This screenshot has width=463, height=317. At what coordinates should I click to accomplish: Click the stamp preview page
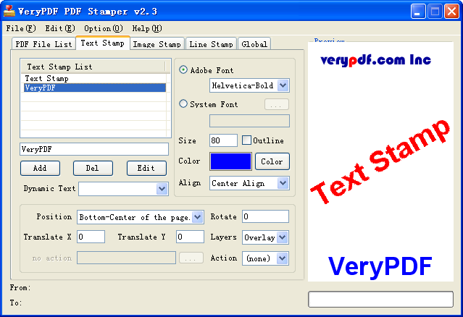point(380,161)
